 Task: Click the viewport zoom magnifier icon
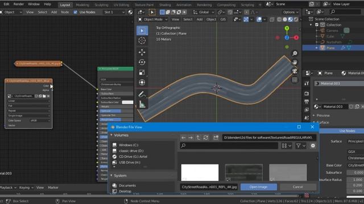click(x=295, y=53)
